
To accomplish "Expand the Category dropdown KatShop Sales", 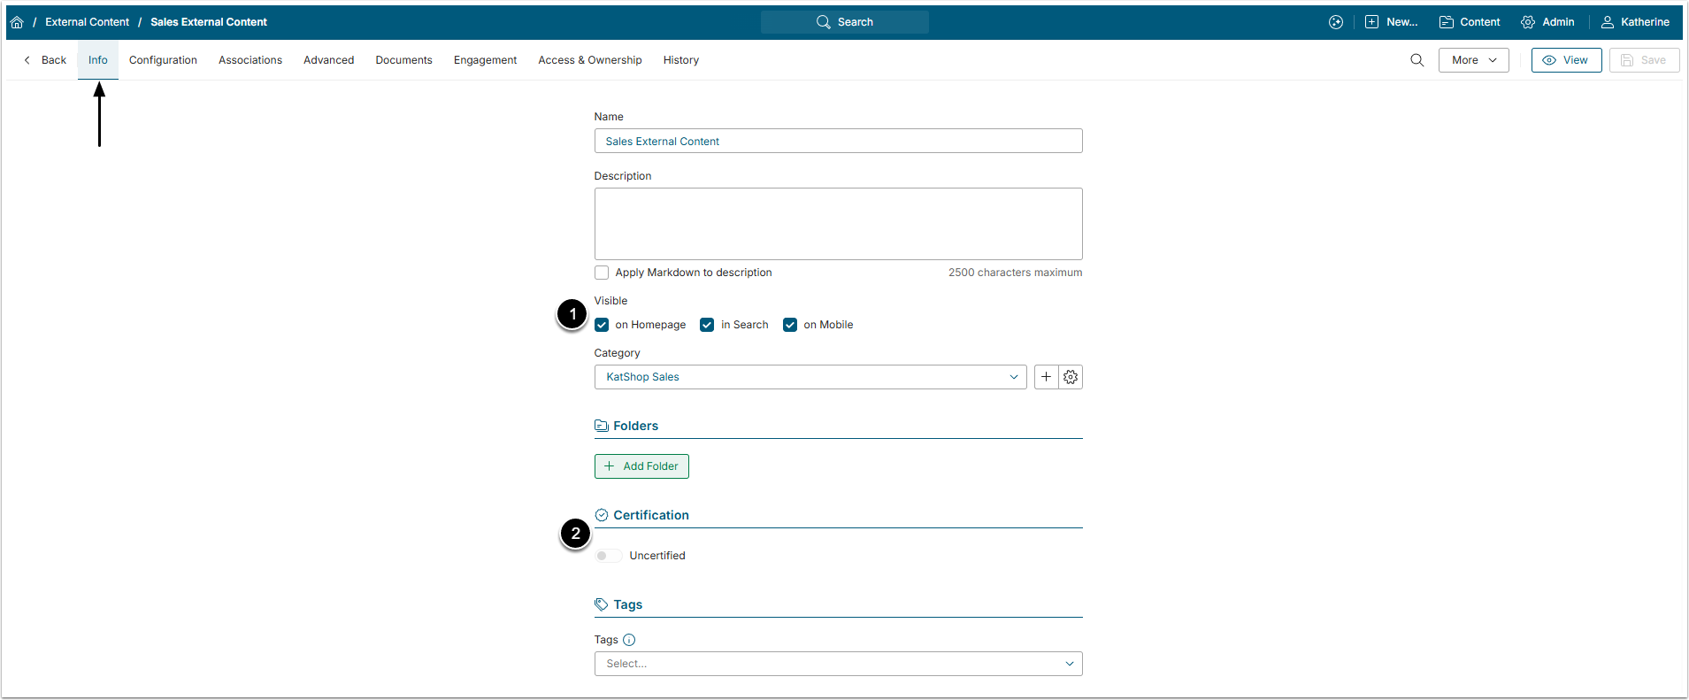I will tap(810, 377).
